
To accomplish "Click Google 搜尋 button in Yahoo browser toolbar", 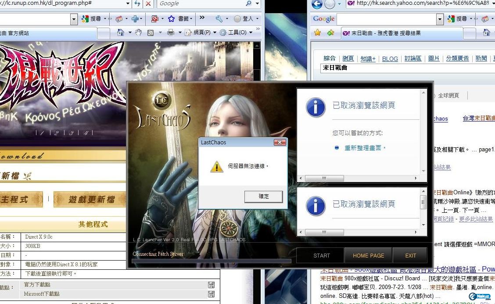I will [457, 19].
